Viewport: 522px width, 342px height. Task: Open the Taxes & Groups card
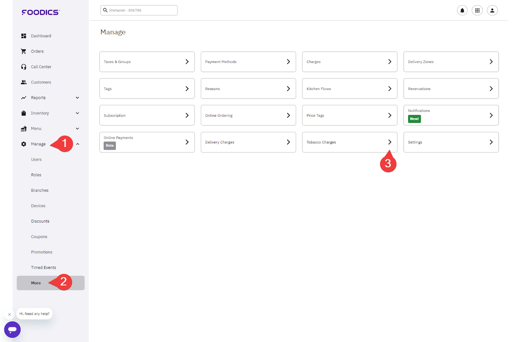(x=147, y=62)
